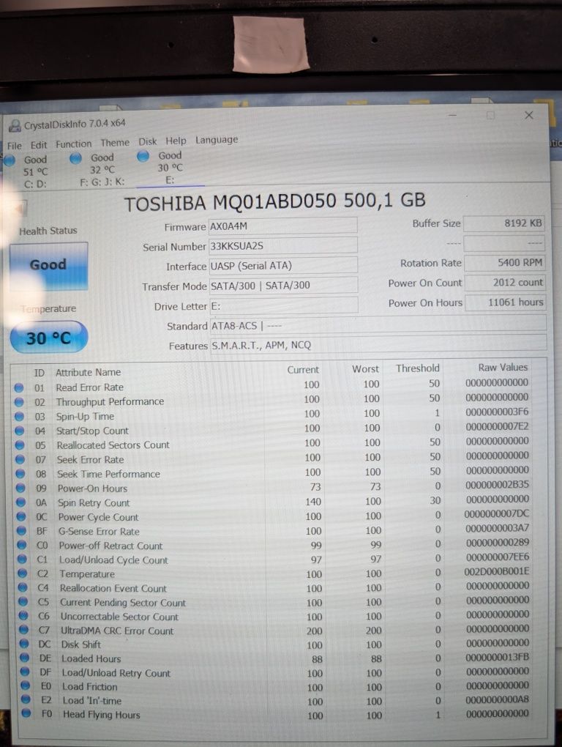Viewport: 562px width, 747px height.
Task: Click the Current column header
Action: coord(303,370)
